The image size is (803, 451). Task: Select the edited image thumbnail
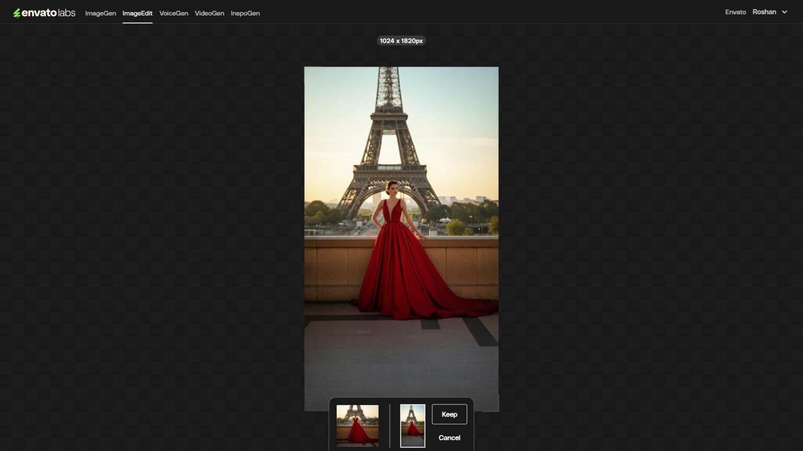point(412,425)
